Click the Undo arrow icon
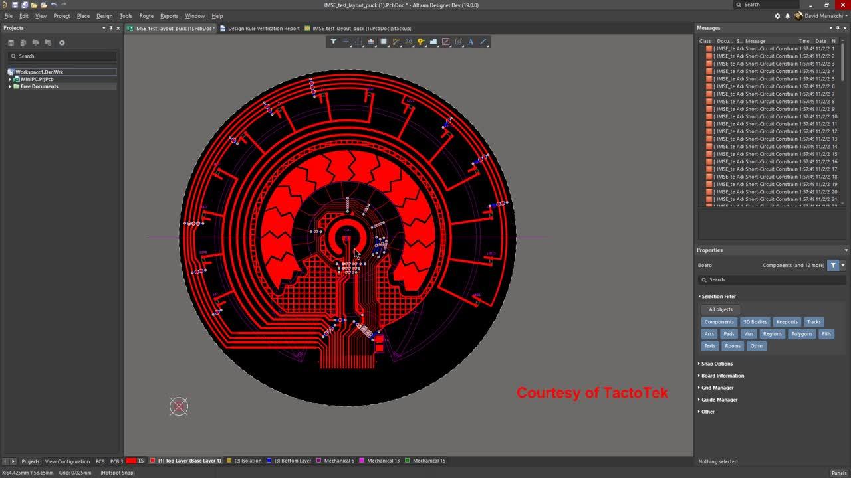This screenshot has height=478, width=851. pos(54,5)
